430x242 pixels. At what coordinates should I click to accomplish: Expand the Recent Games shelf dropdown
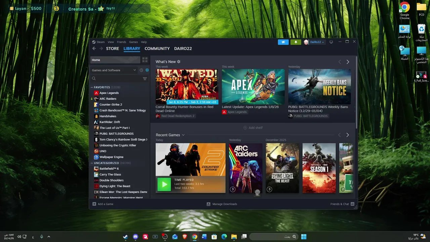pos(183,135)
